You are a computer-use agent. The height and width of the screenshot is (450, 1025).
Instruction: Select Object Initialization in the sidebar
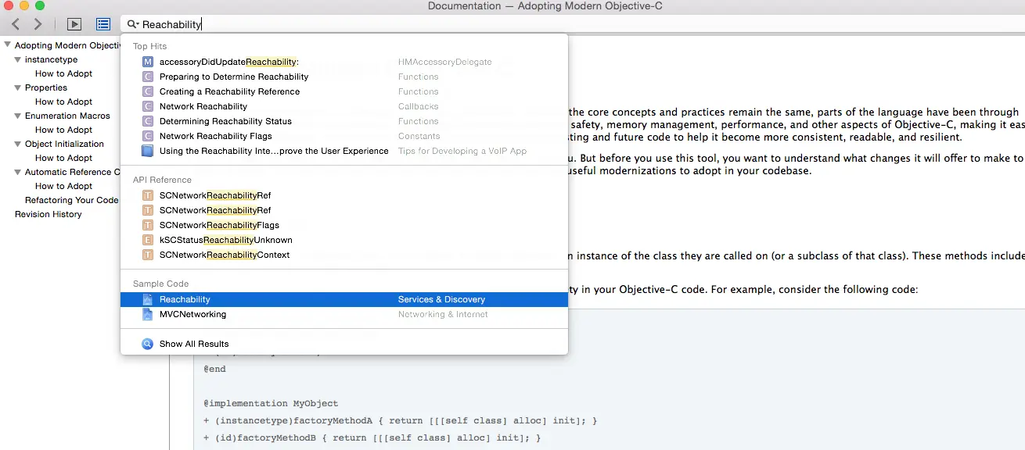(64, 144)
